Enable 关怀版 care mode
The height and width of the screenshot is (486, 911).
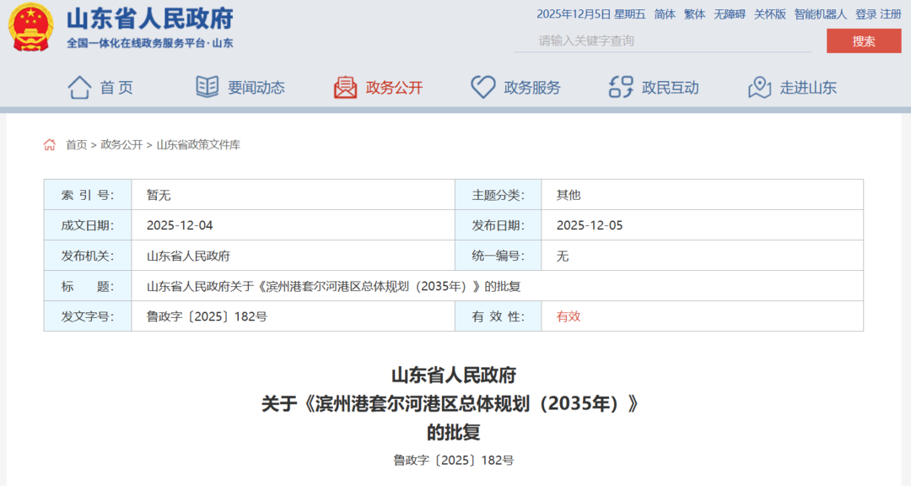(x=769, y=14)
